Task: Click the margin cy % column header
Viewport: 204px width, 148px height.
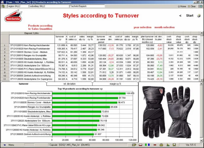Action: (90, 39)
